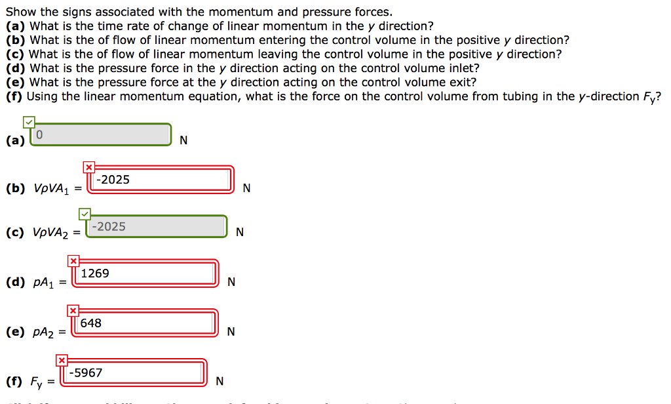Click the red X icon on Fy answer

point(62,360)
